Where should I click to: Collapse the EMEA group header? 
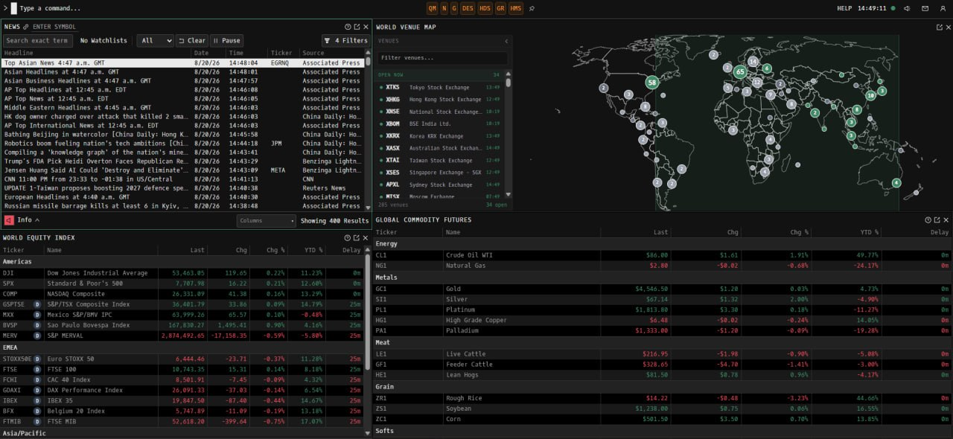click(x=182, y=347)
